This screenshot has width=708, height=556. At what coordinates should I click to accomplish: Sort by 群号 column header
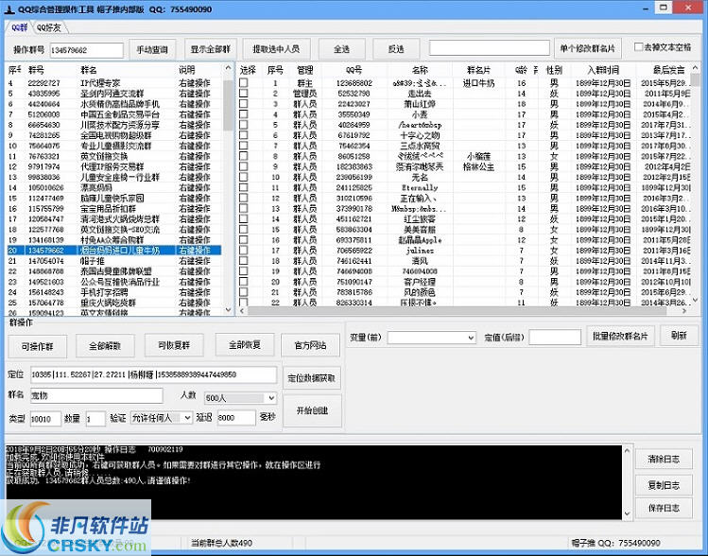(36, 70)
